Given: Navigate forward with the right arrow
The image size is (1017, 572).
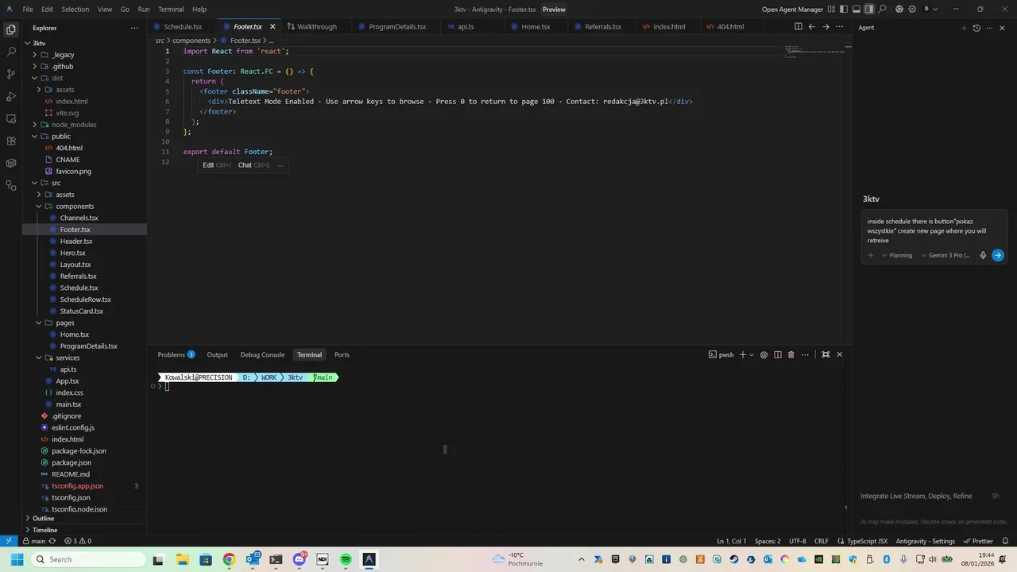Looking at the screenshot, I should point(826,26).
